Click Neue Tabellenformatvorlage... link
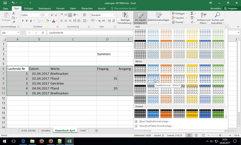The height and width of the screenshot is (145, 241). 154,121
